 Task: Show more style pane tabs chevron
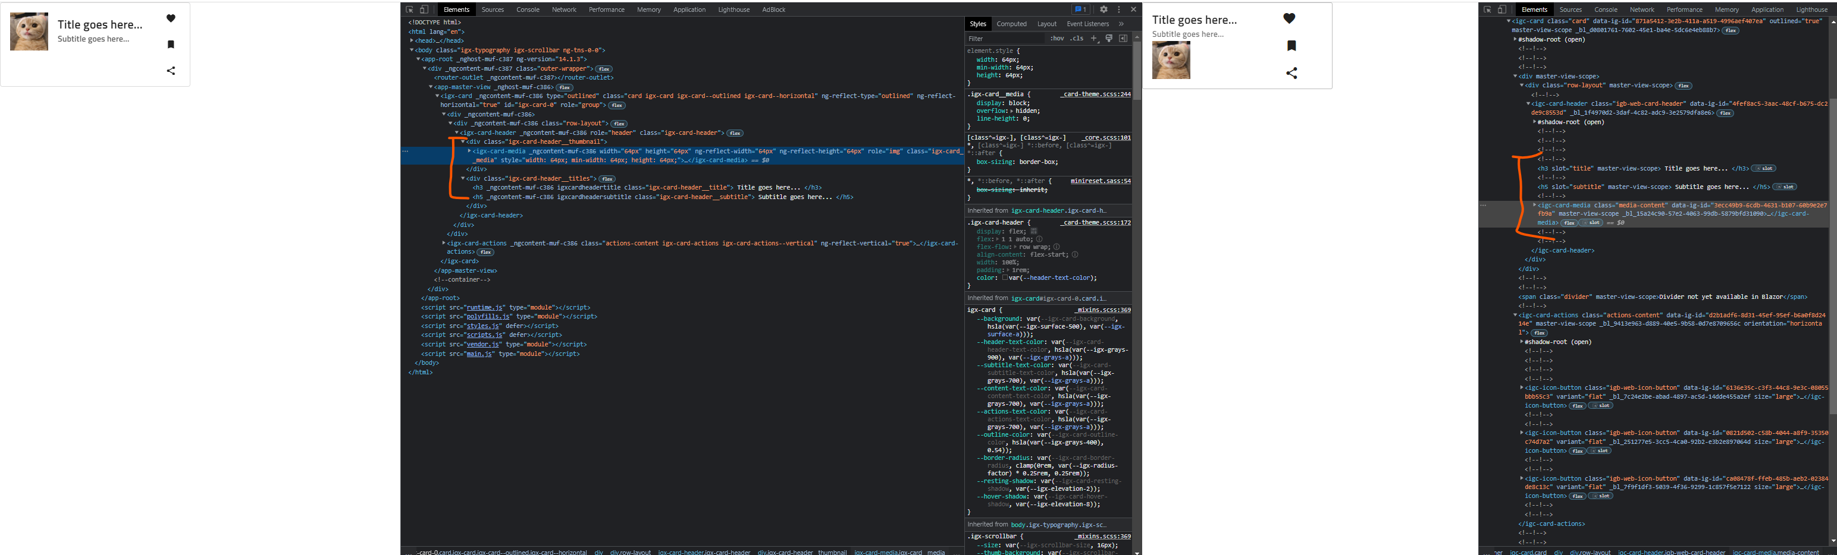(x=1122, y=24)
